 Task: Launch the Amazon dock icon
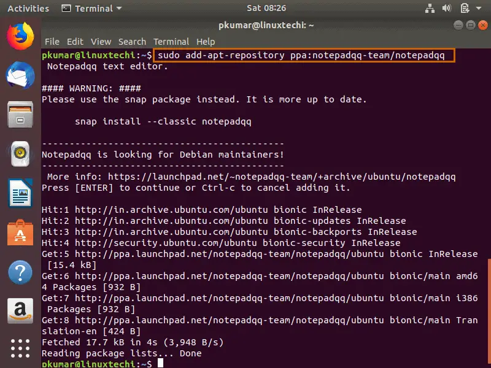click(x=20, y=311)
